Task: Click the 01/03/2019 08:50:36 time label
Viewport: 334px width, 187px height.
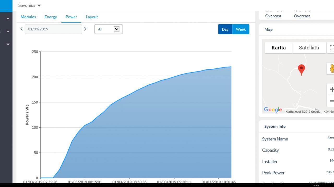Action: [x=129, y=182]
